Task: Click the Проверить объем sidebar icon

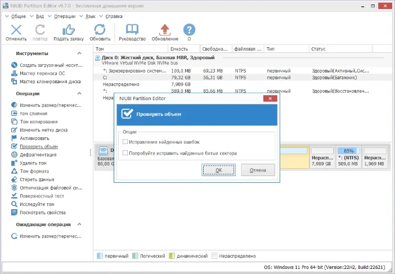Action: coord(14,146)
